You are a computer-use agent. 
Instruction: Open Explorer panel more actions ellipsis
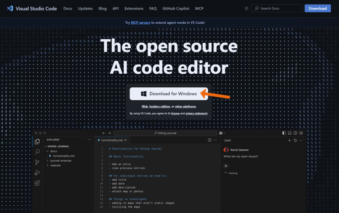89,140
